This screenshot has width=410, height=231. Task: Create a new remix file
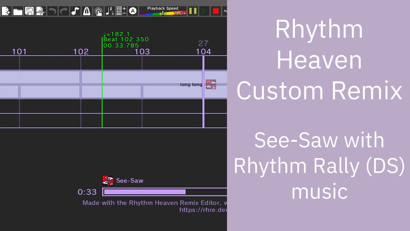pos(6,11)
